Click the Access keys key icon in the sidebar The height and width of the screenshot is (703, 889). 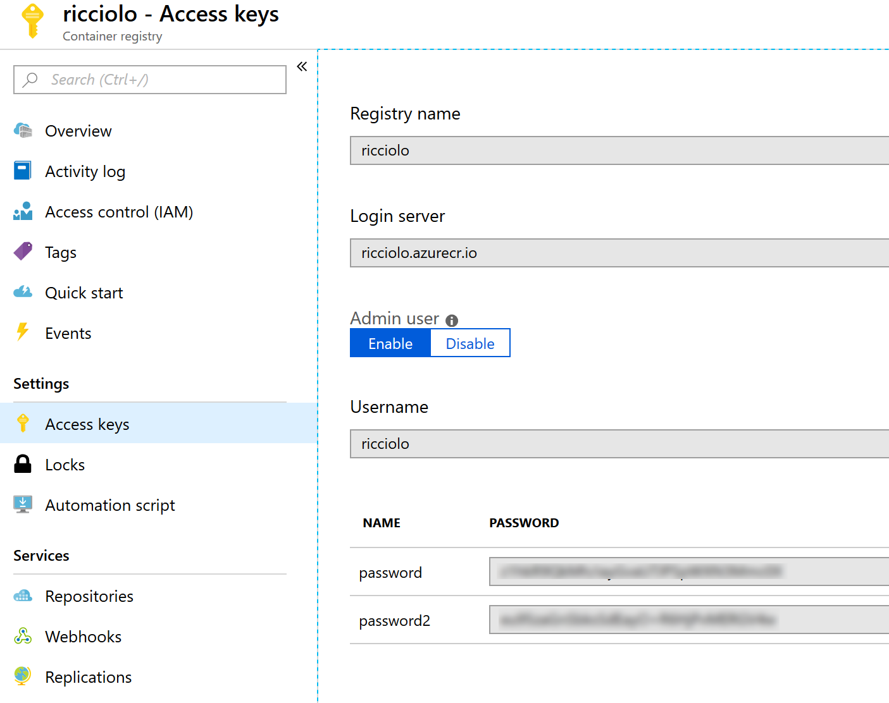click(x=23, y=423)
